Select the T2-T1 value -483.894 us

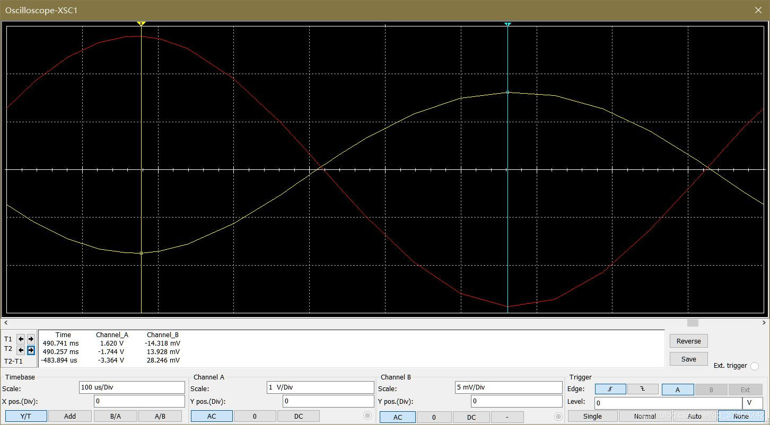59,360
